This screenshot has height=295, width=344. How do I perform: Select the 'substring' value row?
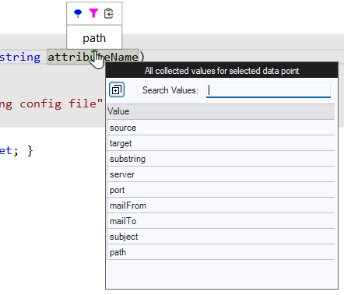[221, 159]
